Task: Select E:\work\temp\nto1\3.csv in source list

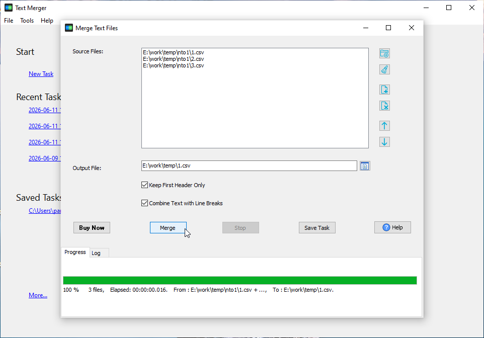Action: 174,65
